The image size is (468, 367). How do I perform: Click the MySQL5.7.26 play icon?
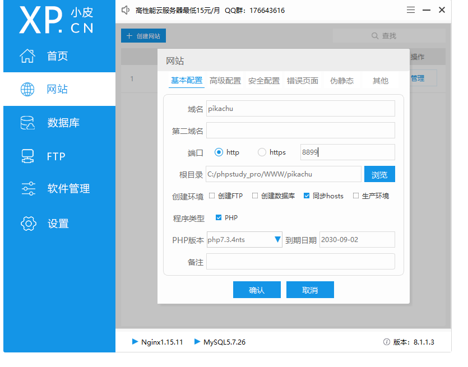pos(197,341)
